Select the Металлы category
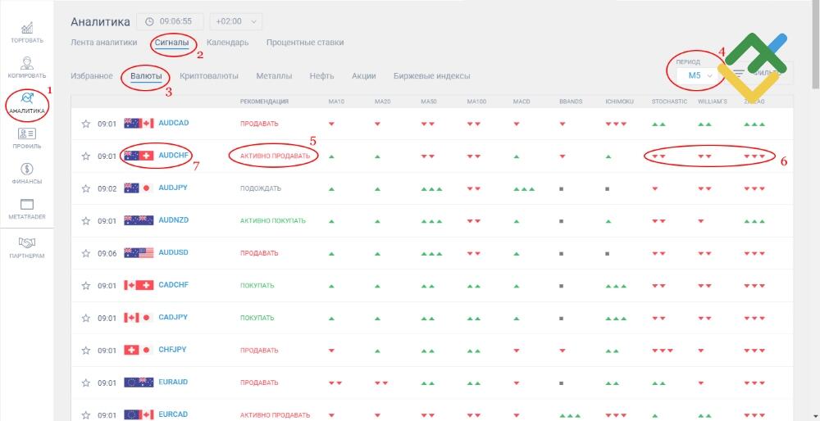Viewport: 820px width, 421px height. (274, 75)
